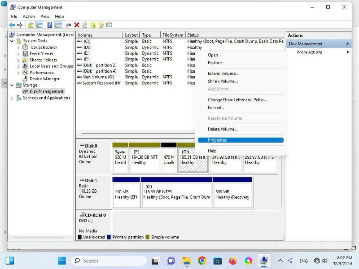
Task: Open the View menu
Action: (x=45, y=17)
